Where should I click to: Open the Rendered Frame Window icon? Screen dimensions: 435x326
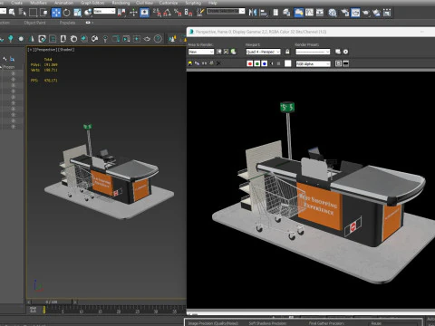pyautogui.click(x=355, y=13)
